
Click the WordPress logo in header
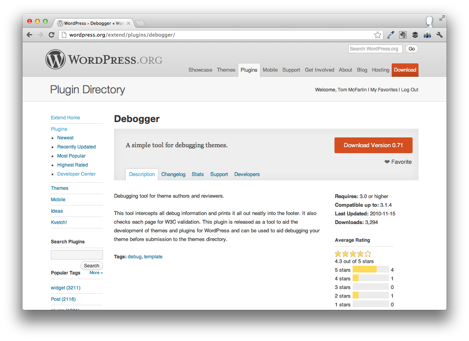[x=104, y=59]
